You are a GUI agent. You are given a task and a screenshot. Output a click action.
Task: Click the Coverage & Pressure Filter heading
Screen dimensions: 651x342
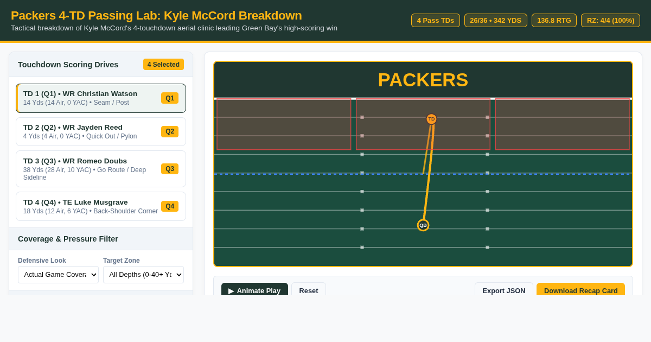68,239
